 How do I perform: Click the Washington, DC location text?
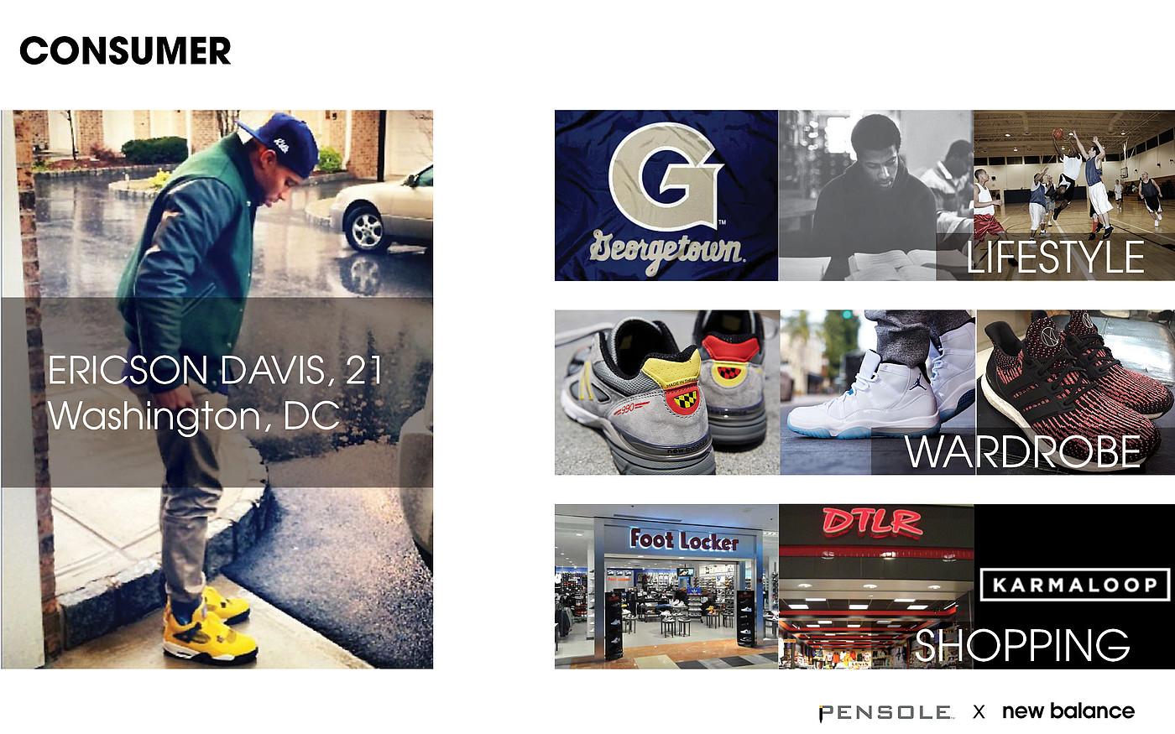(x=193, y=415)
